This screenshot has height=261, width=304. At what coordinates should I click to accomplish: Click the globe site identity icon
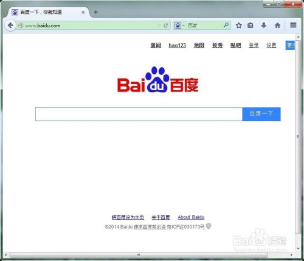click(21, 26)
